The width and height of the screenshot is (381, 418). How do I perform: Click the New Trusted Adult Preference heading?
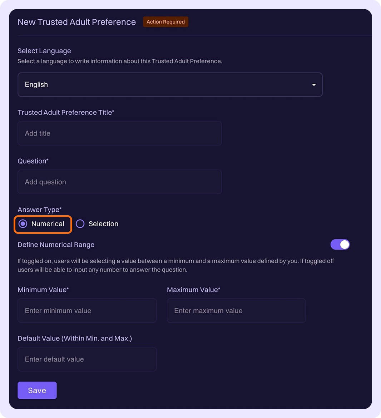77,22
